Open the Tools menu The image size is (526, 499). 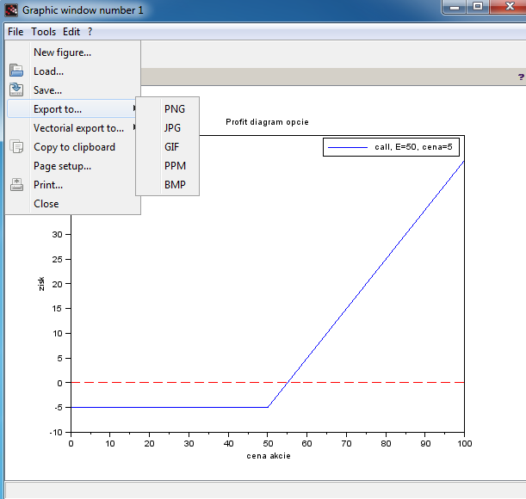click(x=43, y=32)
